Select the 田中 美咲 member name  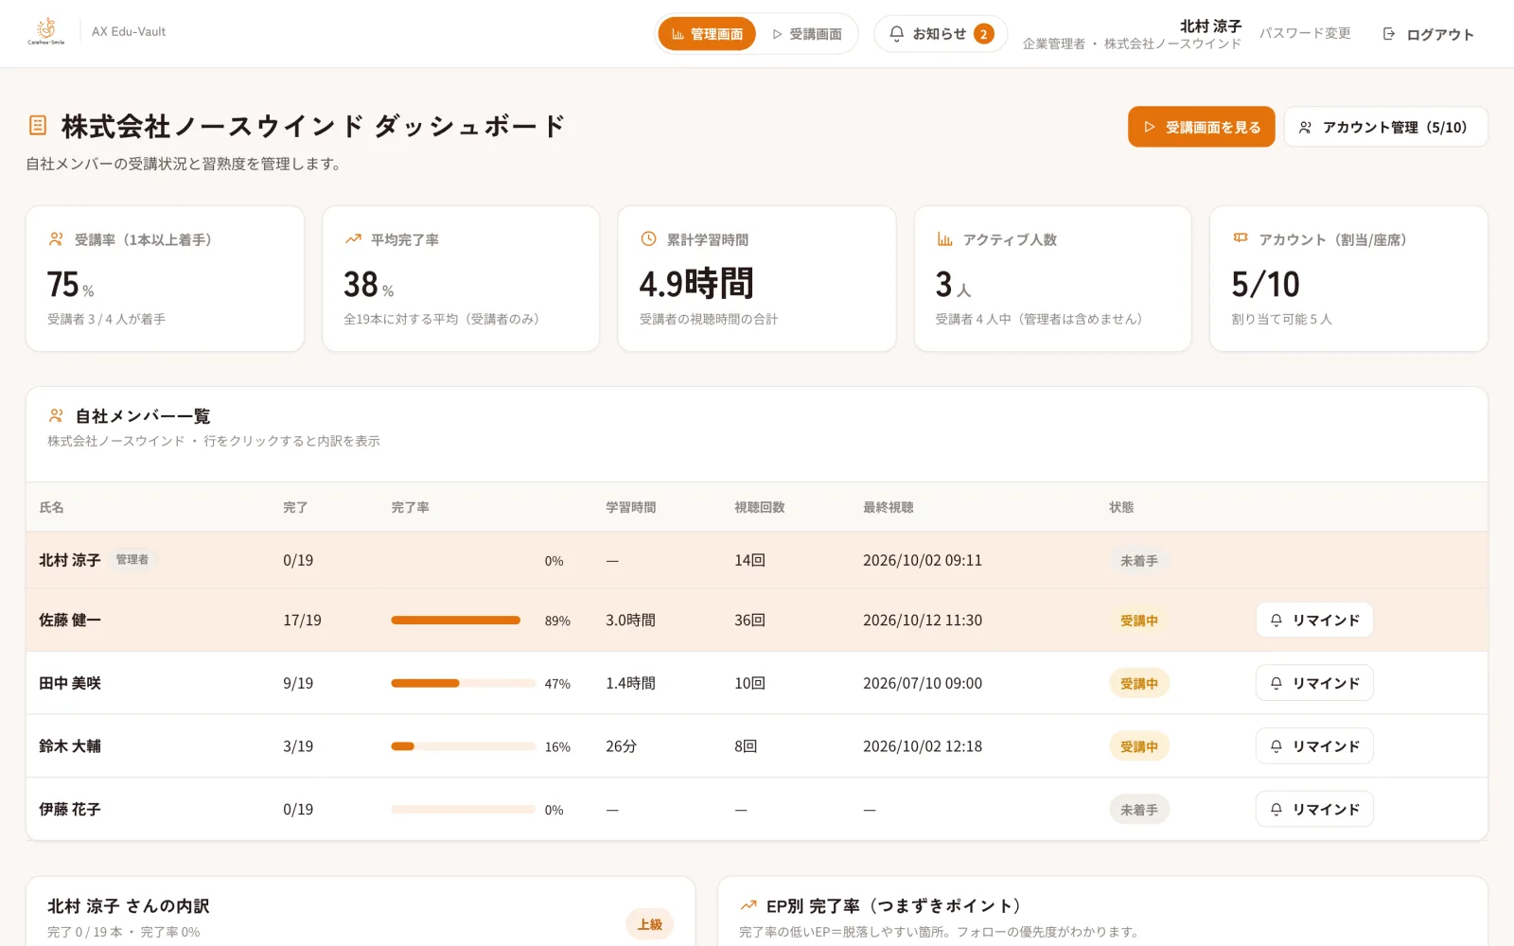(70, 683)
